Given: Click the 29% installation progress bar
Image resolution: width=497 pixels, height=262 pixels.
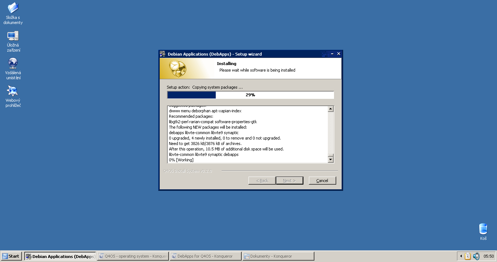Looking at the screenshot, I should click(250, 95).
